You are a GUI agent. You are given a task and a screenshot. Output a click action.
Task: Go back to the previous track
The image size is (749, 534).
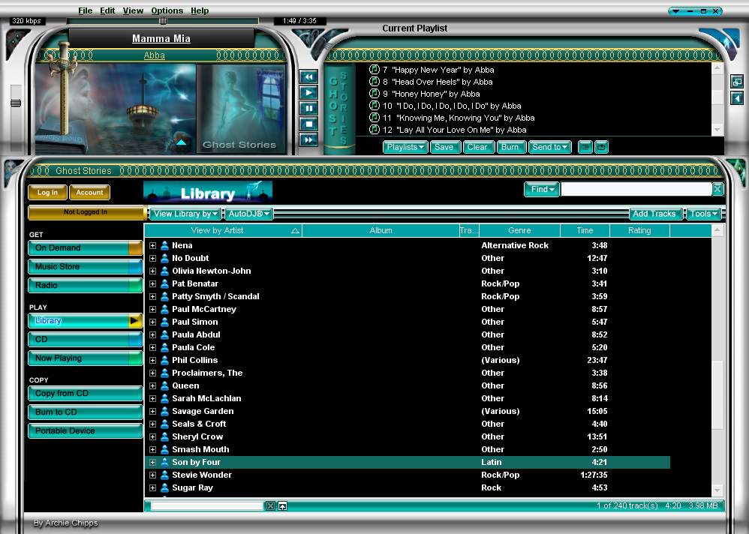click(x=308, y=76)
